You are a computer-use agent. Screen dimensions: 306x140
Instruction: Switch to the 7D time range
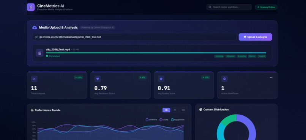175,110
